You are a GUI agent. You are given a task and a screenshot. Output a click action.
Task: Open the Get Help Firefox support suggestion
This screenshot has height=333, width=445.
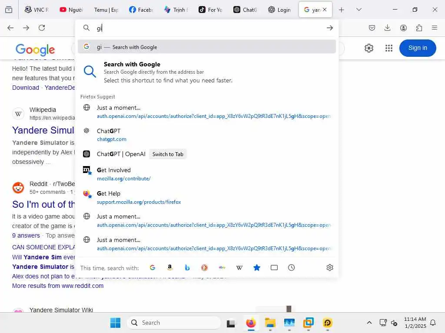pos(206,197)
